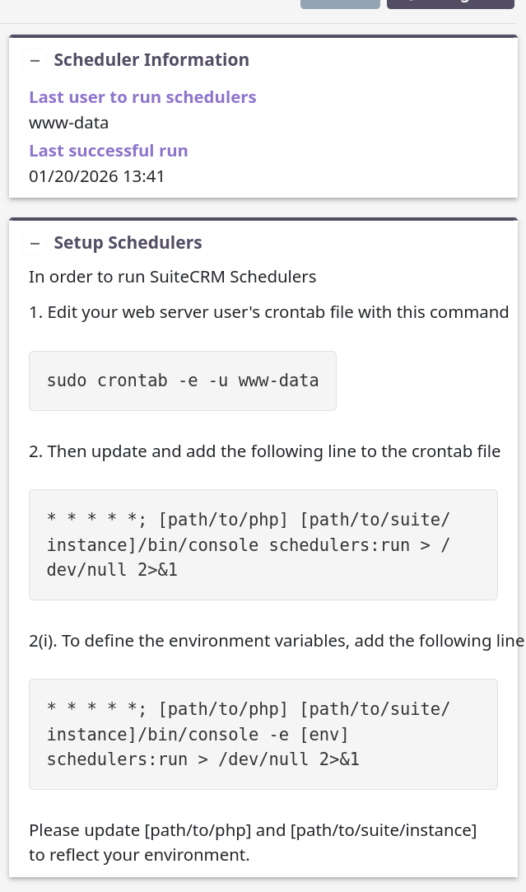
Task: Click the www-data user value
Action: (68, 124)
